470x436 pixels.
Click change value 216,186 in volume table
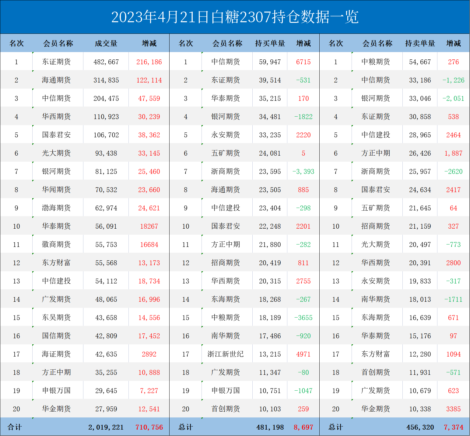coord(149,62)
